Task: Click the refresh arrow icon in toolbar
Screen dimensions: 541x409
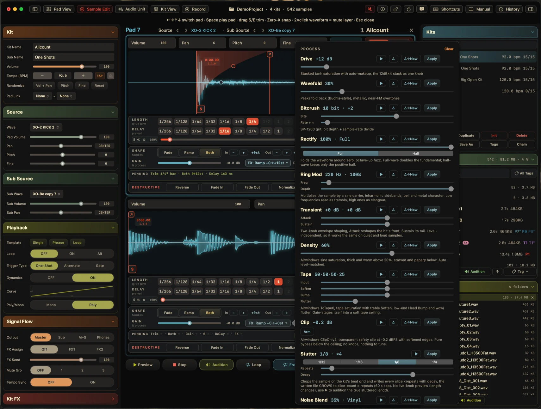Action: pyautogui.click(x=408, y=9)
